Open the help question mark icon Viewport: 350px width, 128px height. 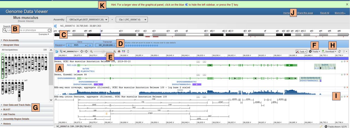pyautogui.click(x=344, y=51)
